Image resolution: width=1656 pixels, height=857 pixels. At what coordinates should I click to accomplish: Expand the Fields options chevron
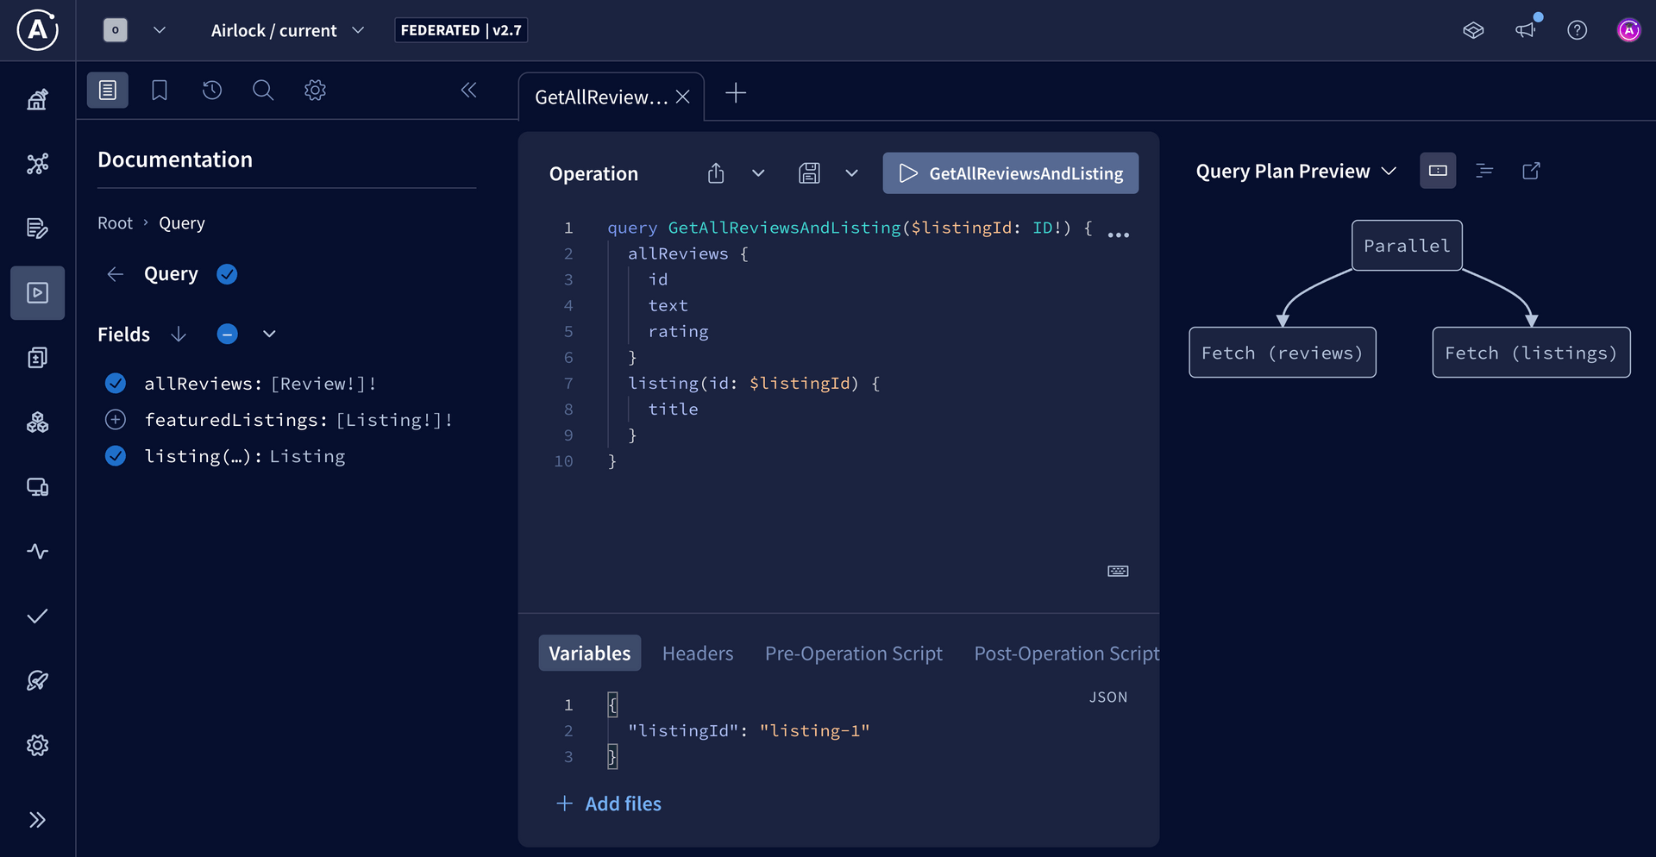coord(269,335)
